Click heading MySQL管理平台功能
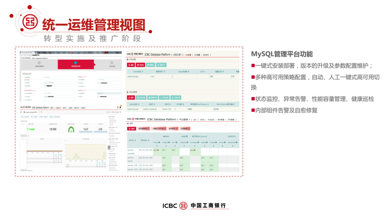Screen dimensions: 387x217 (x=282, y=54)
